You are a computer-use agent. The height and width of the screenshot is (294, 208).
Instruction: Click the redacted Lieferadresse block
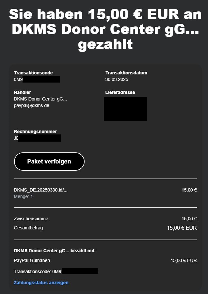click(125, 109)
